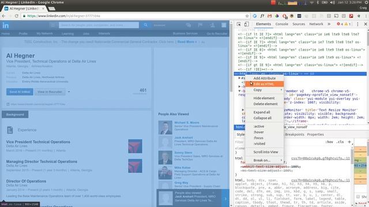The width and height of the screenshot is (369, 207).
Task: Close the Al Hegner LinkedIn tab
Action: click(x=43, y=9)
